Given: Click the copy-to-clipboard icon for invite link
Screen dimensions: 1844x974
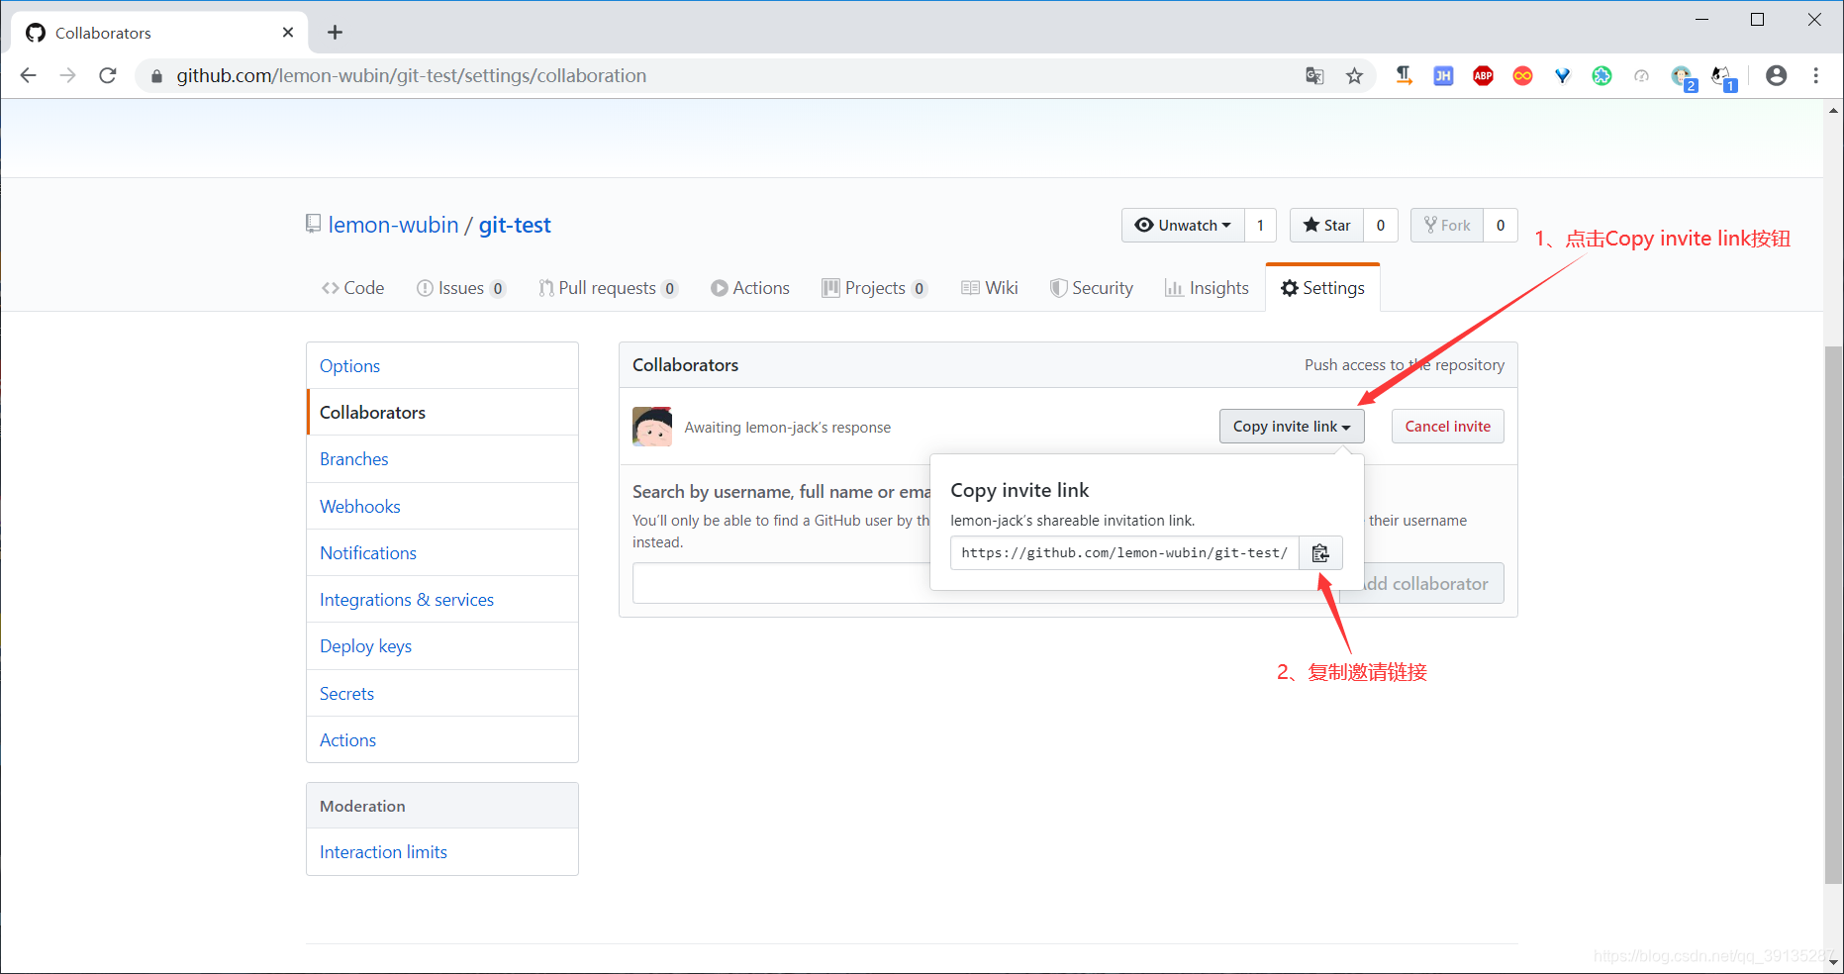Looking at the screenshot, I should pyautogui.click(x=1320, y=553).
